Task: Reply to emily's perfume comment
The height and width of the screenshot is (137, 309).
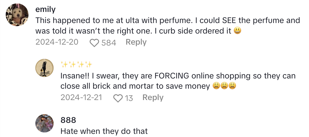Action: (x=136, y=42)
